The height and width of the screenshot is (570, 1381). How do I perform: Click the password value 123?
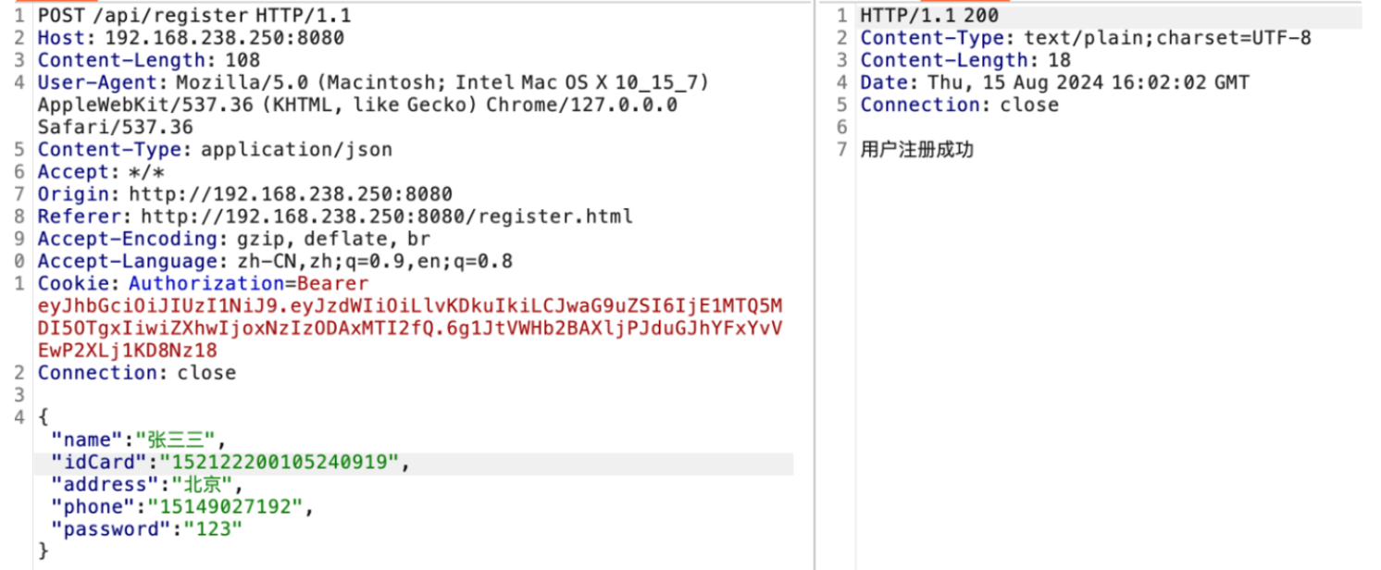pos(213,529)
